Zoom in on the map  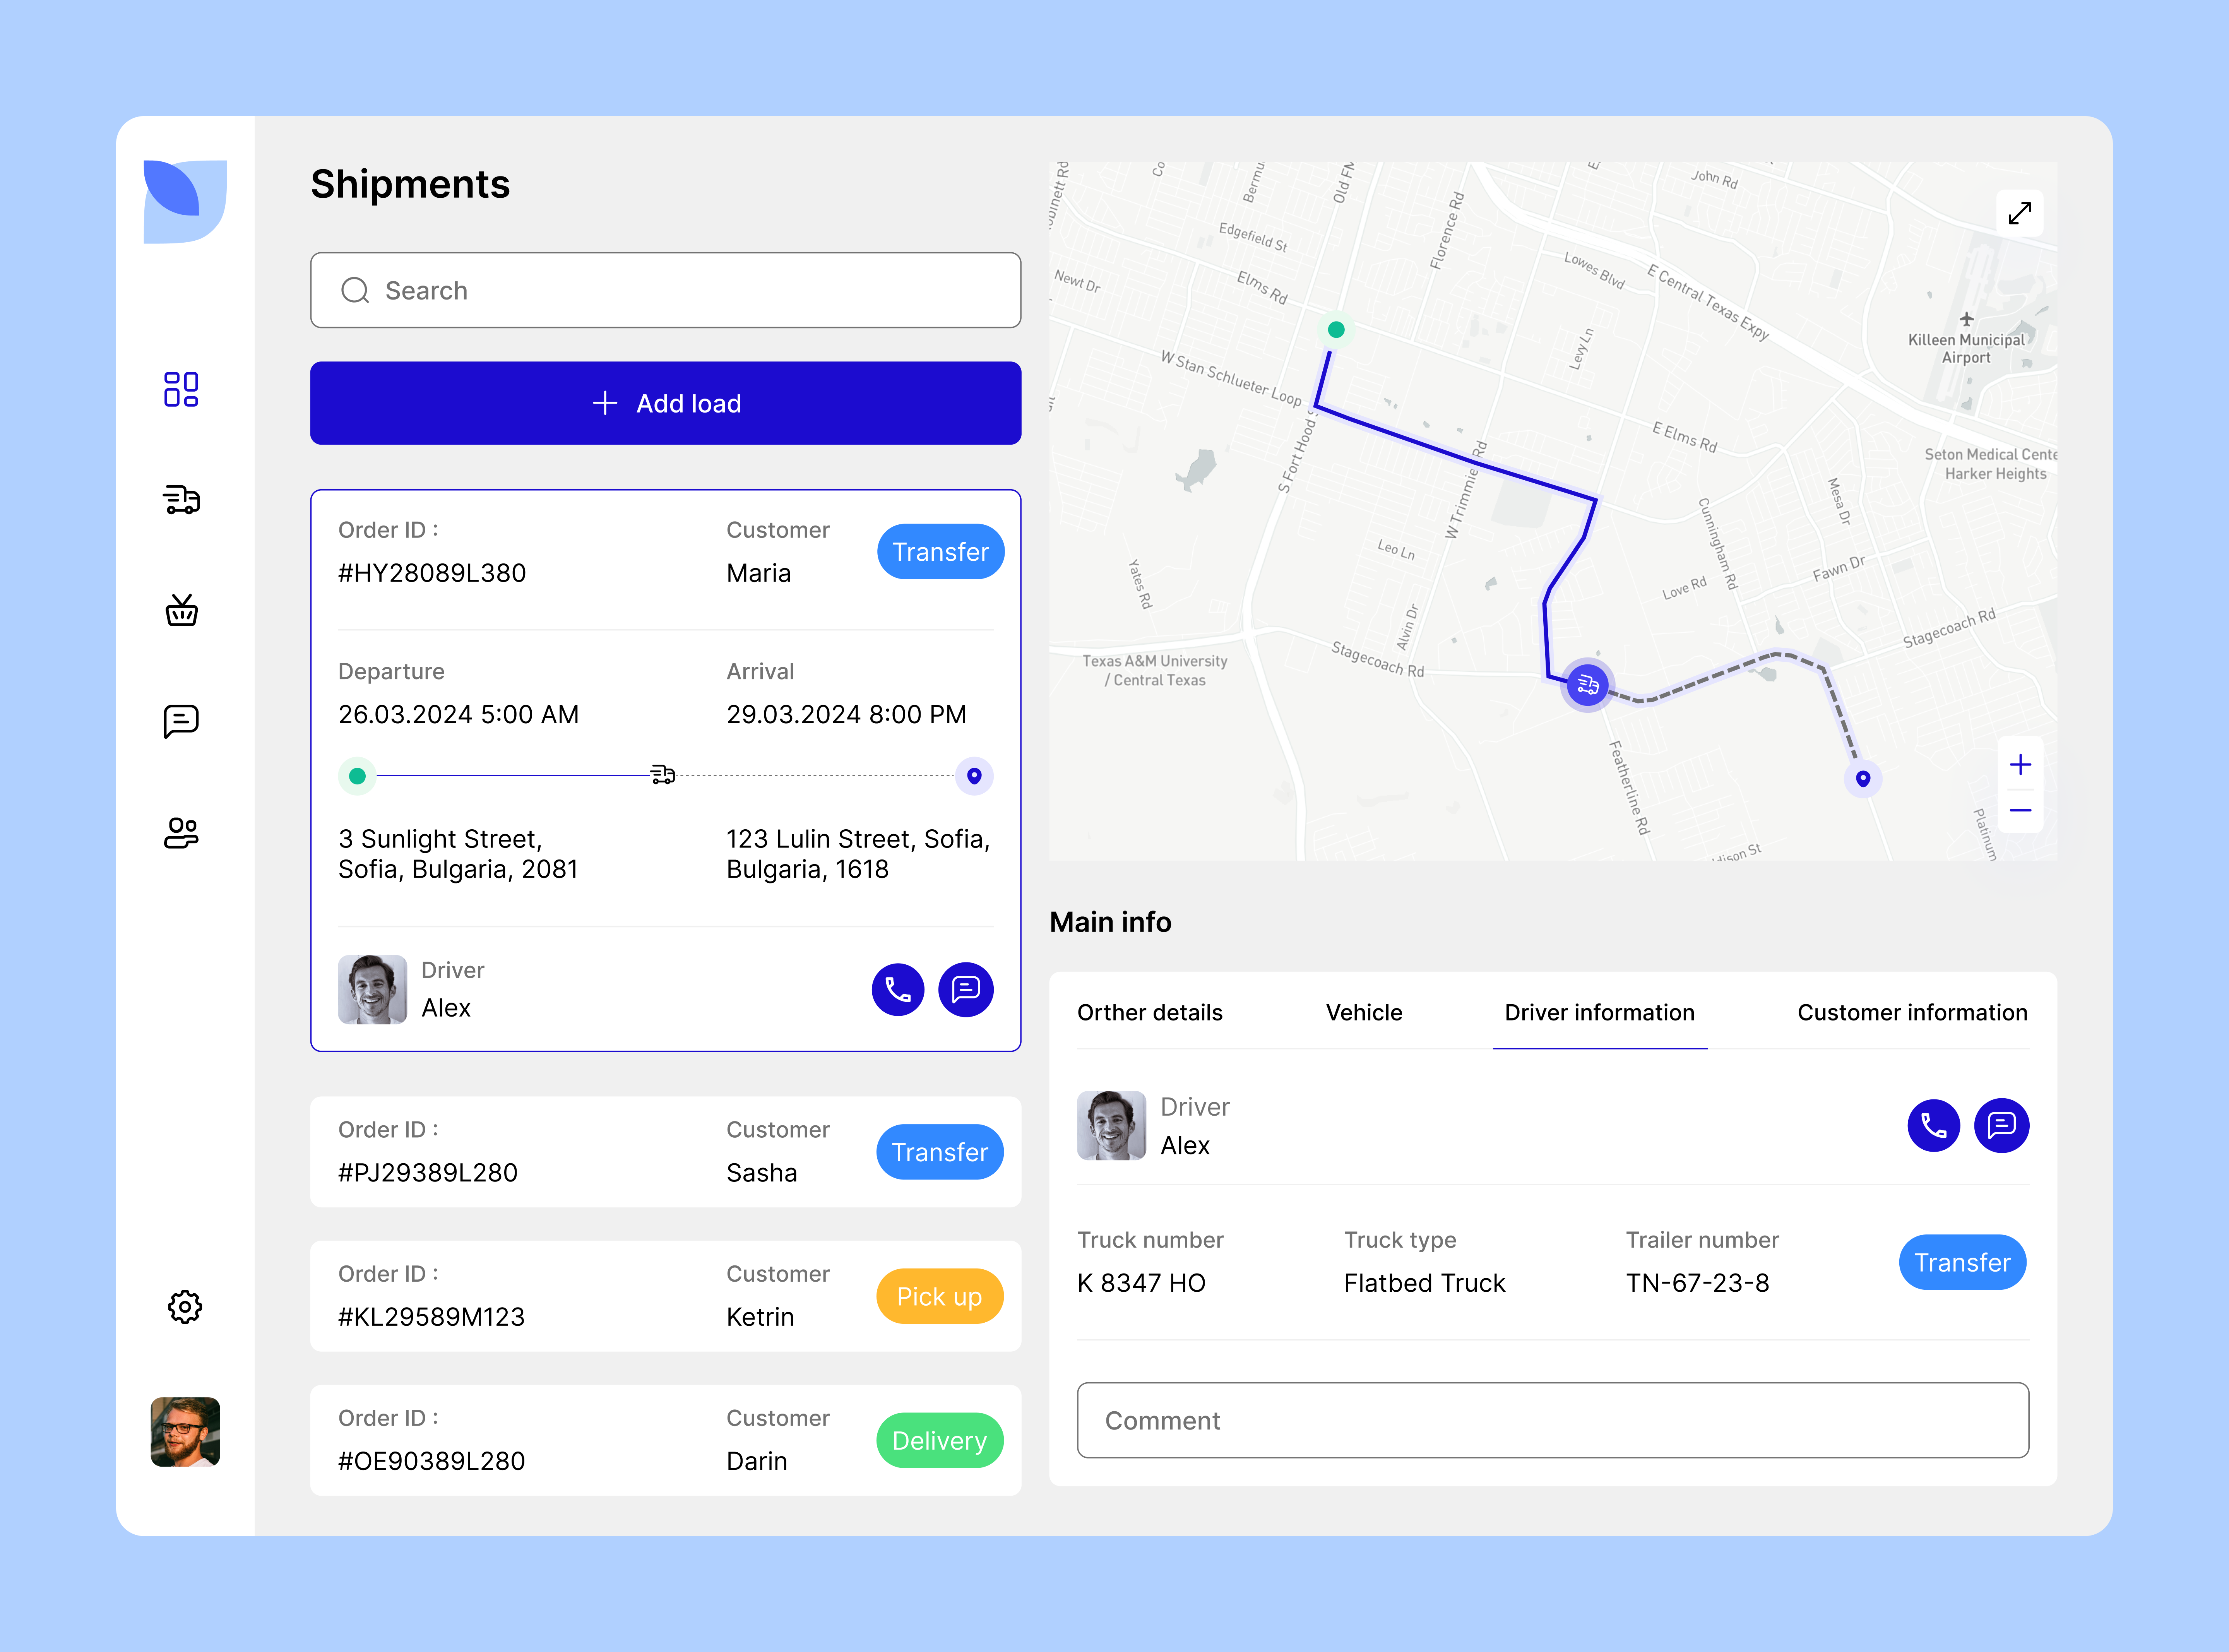pos(2020,765)
